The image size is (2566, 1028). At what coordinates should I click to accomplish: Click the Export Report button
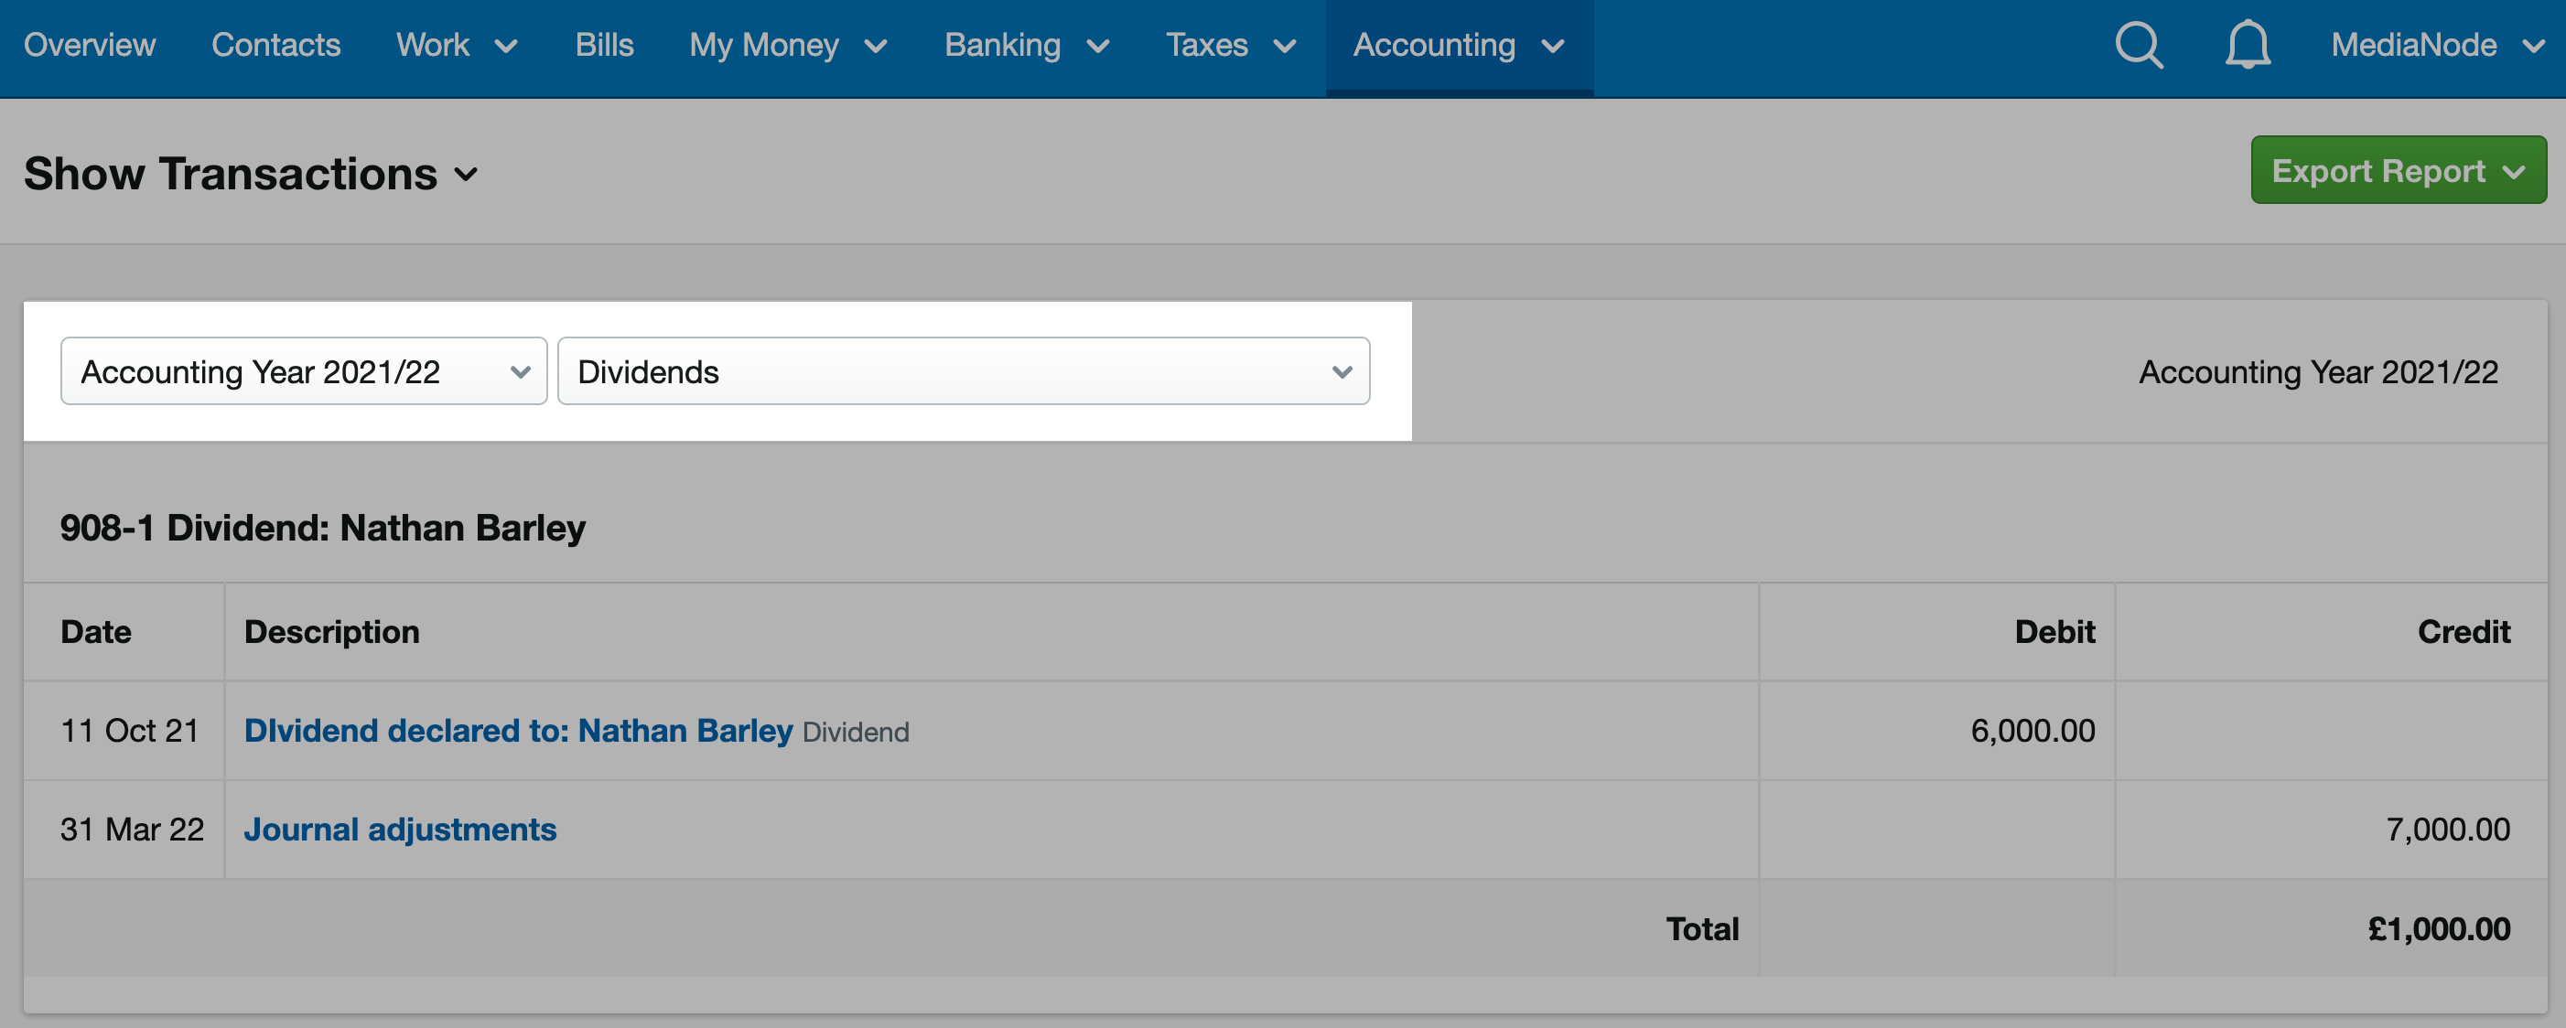click(x=2398, y=170)
